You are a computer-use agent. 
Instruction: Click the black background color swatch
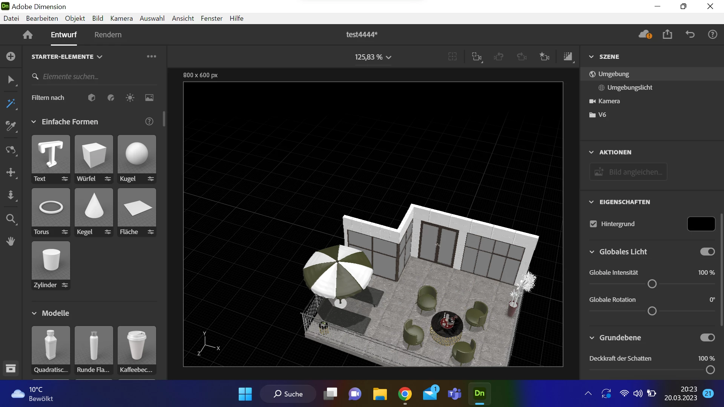pyautogui.click(x=701, y=224)
